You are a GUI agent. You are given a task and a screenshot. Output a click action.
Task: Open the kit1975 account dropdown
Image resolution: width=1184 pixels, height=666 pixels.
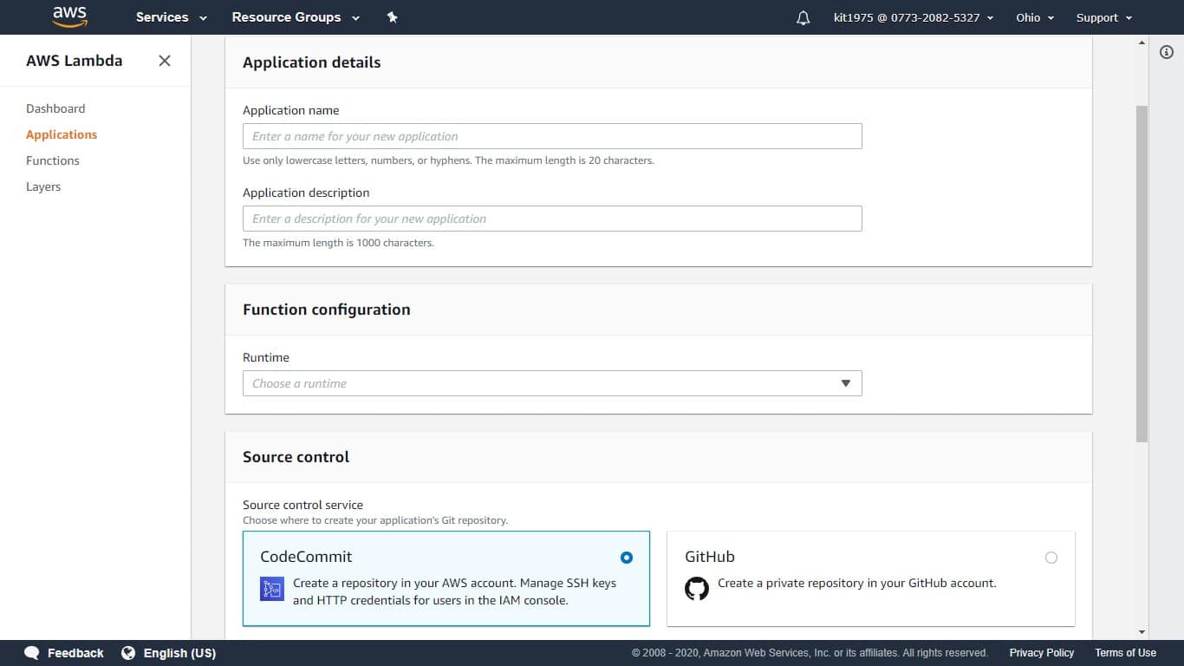(914, 17)
